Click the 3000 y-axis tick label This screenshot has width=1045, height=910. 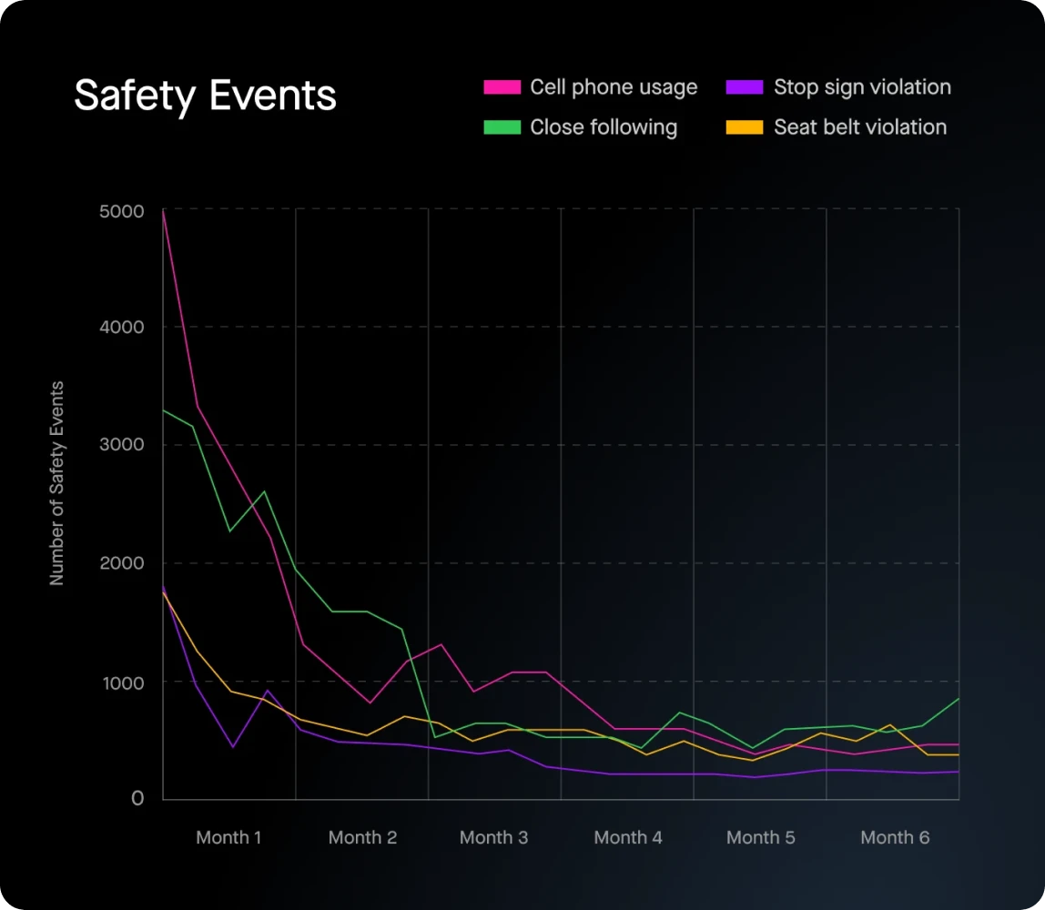tap(121, 445)
